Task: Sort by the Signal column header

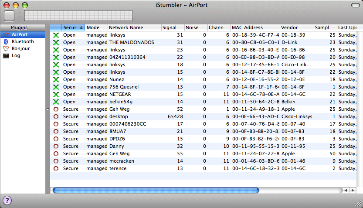Action: [x=173, y=27]
